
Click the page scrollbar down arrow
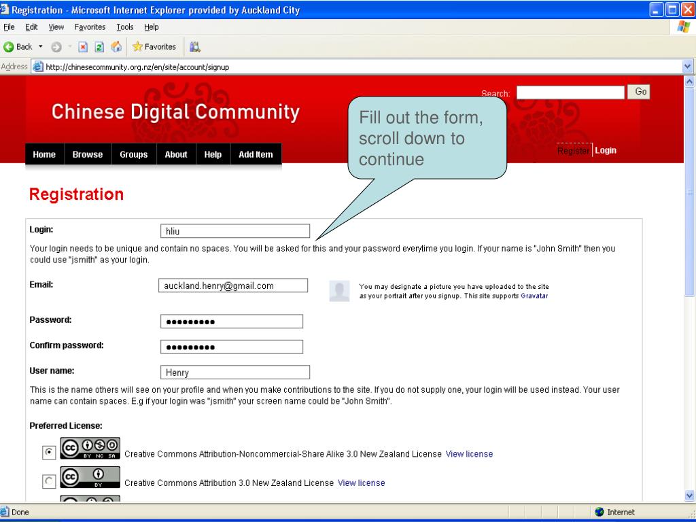coord(689,495)
